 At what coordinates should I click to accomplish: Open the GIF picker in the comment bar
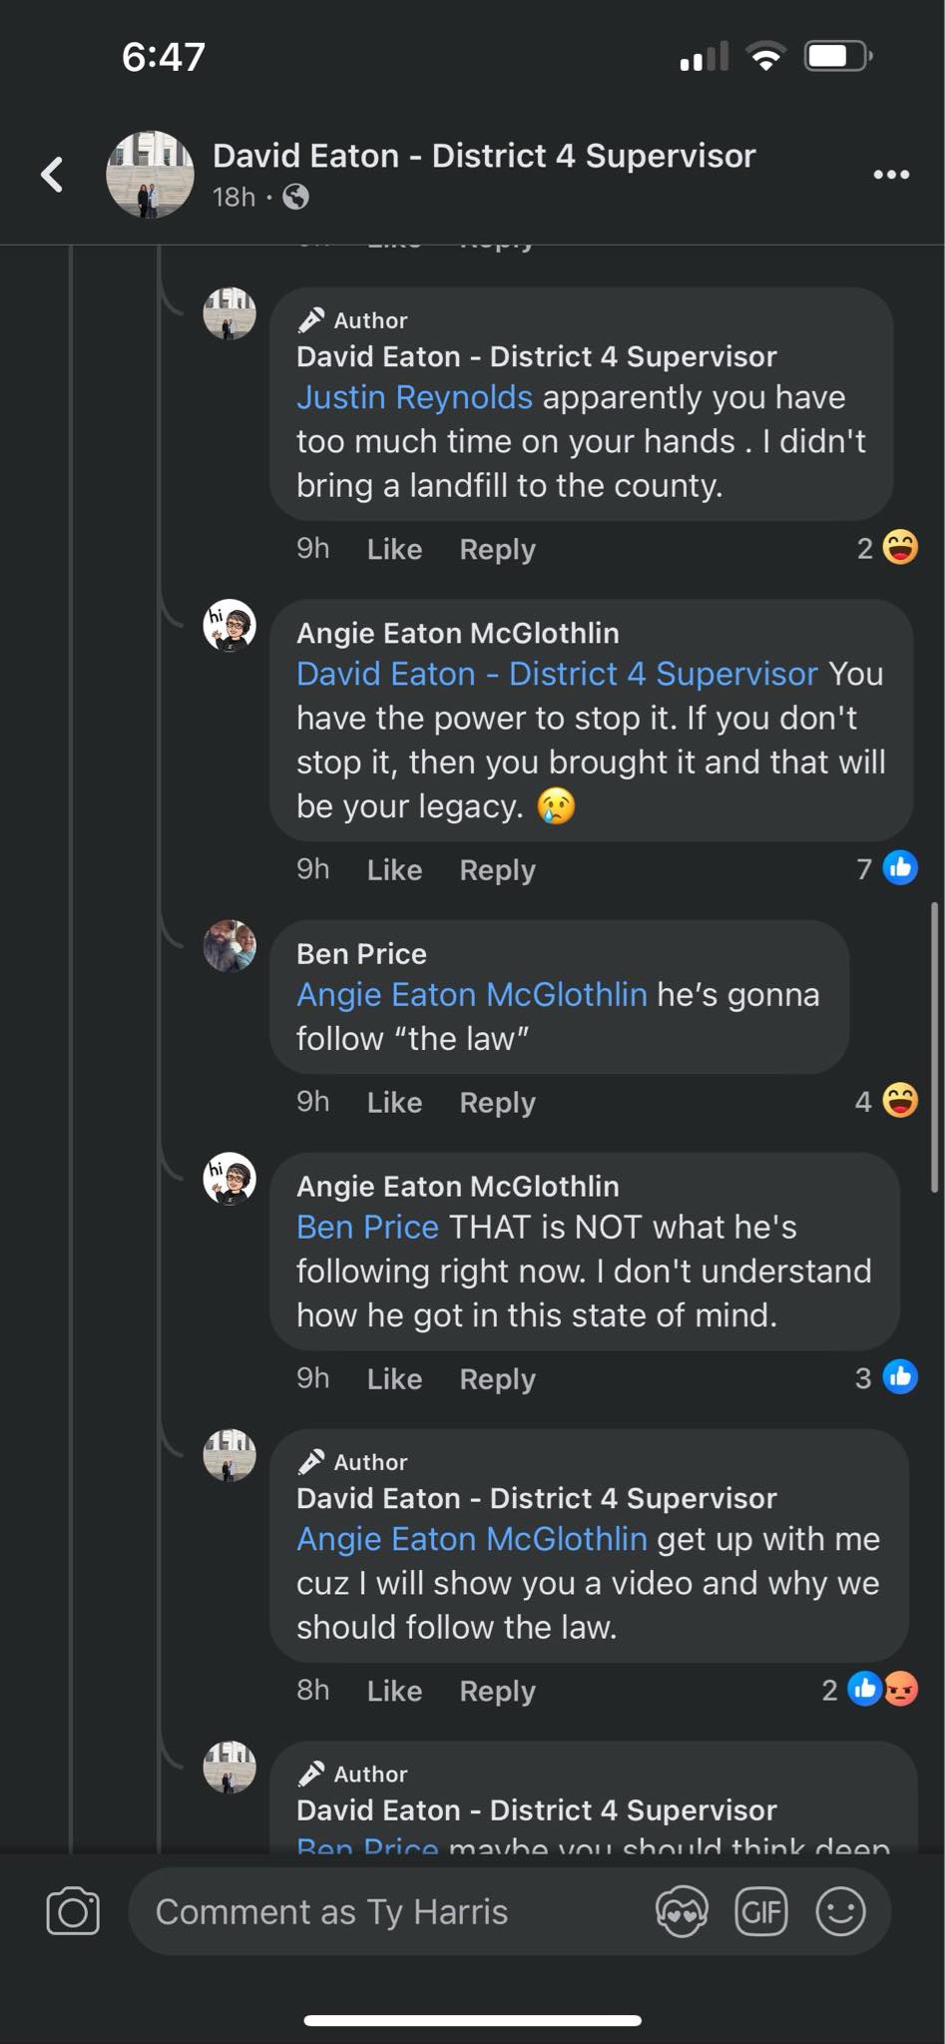point(760,1911)
